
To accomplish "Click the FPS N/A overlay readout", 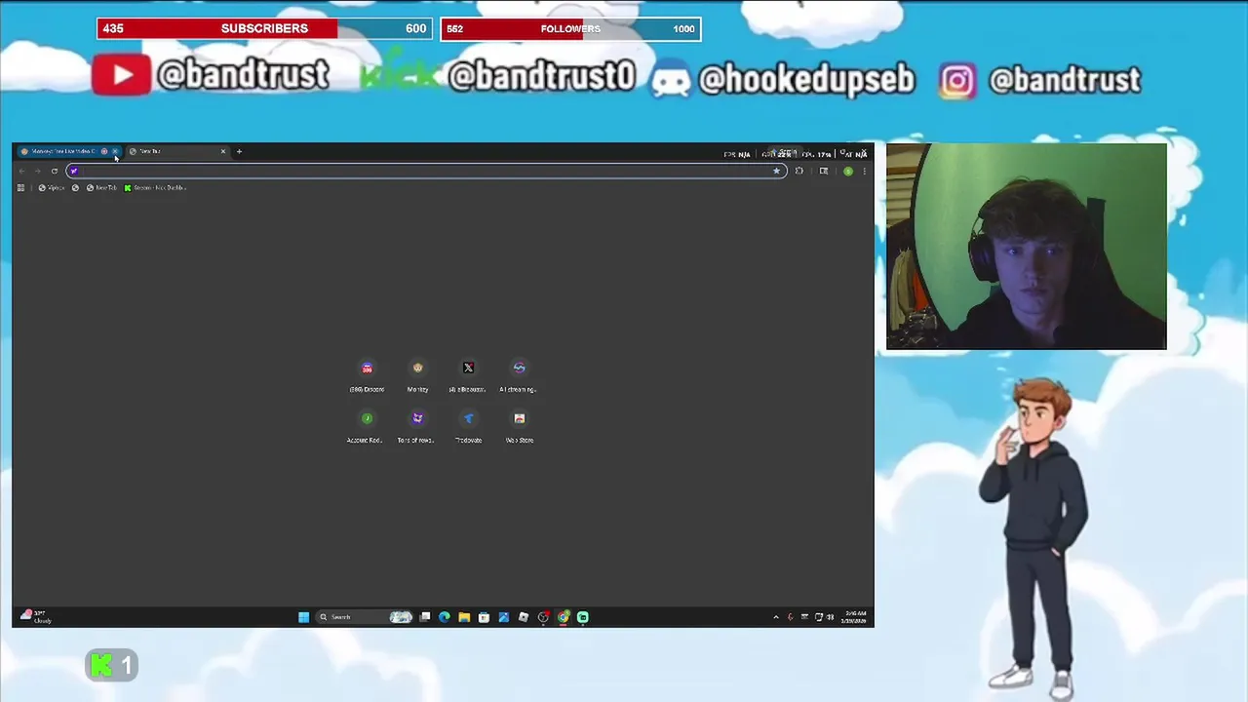I will [x=737, y=154].
